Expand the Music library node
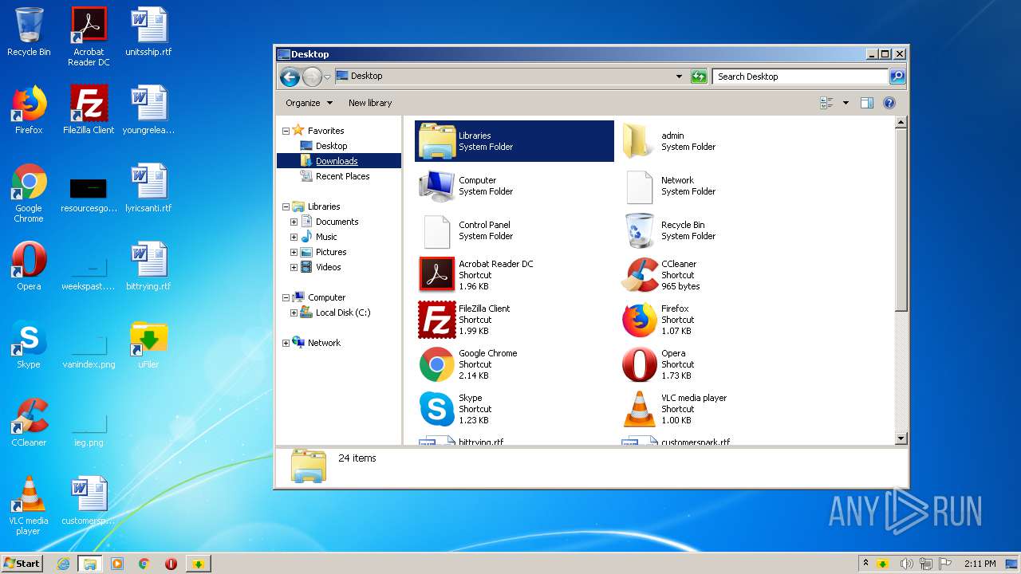The width and height of the screenshot is (1021, 574). 294,237
